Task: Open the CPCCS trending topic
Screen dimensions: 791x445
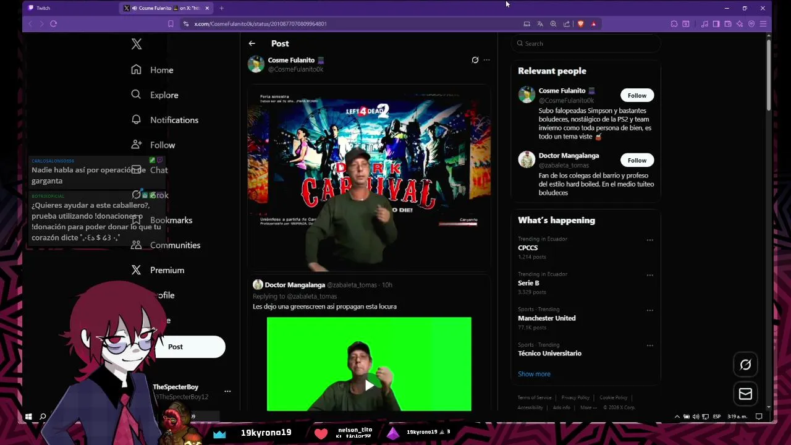Action: (x=528, y=248)
